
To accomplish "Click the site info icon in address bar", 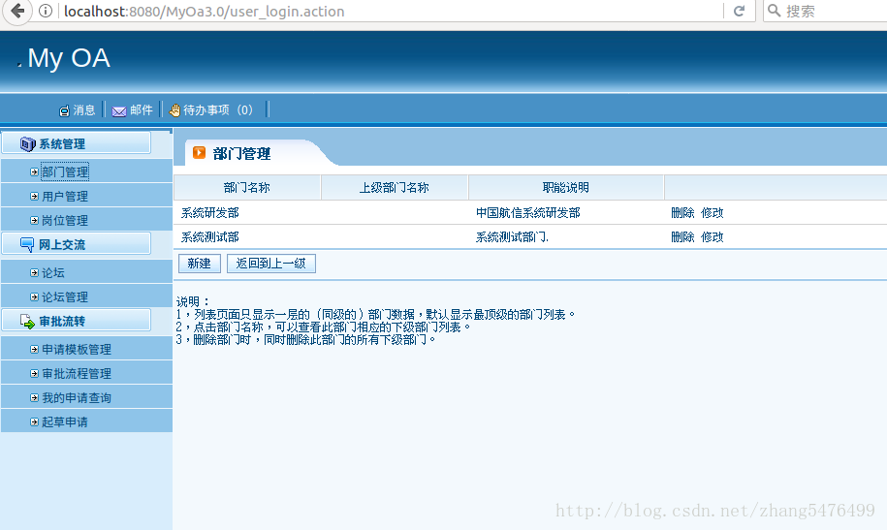I will point(46,11).
